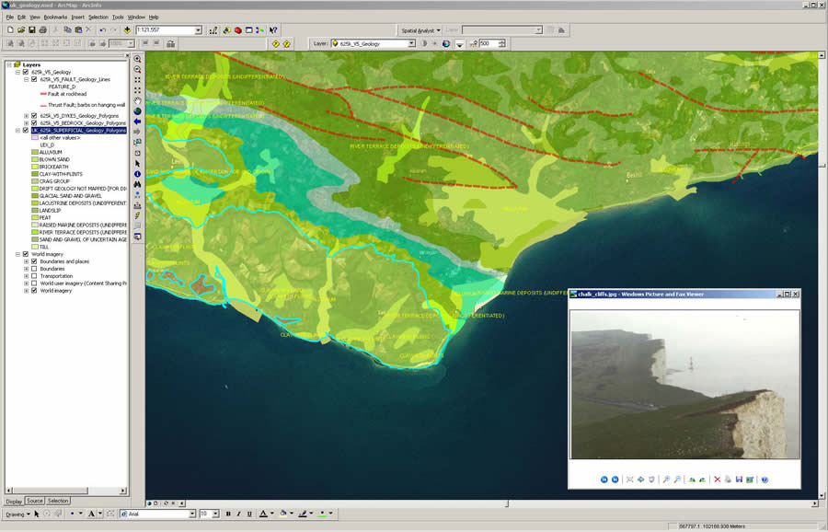The height and width of the screenshot is (532, 828).
Task: Open ArcToolbox with the red toolbox icon
Action: point(238,30)
